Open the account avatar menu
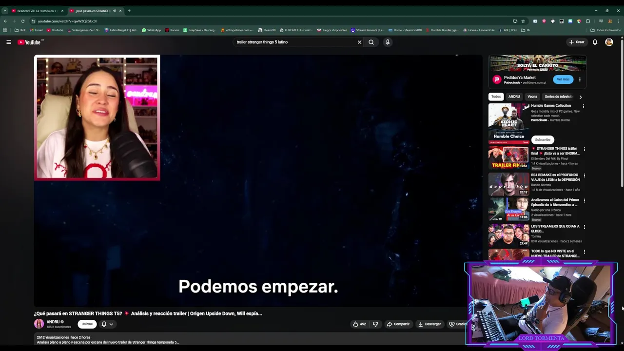This screenshot has width=624, height=351. pyautogui.click(x=609, y=42)
